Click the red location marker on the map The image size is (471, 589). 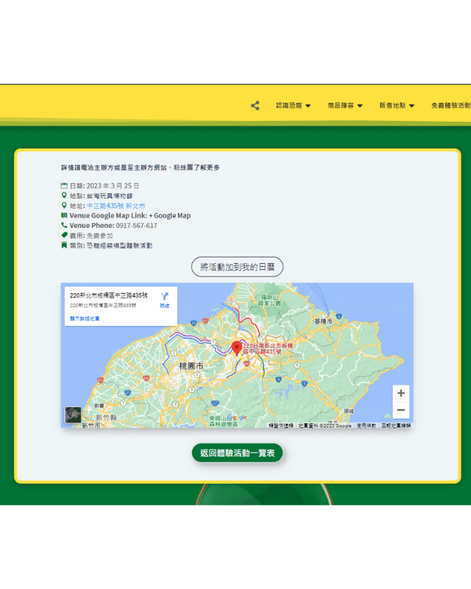pyautogui.click(x=236, y=348)
